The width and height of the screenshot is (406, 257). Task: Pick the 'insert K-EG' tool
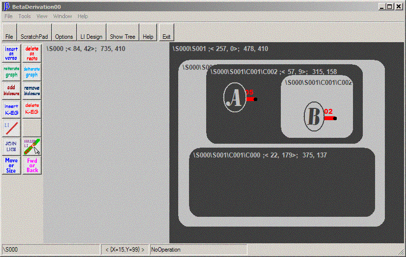pos(11,109)
